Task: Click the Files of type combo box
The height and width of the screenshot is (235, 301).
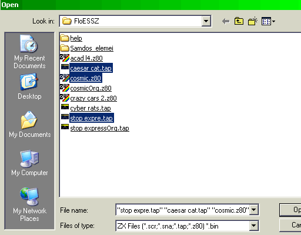Action: [187, 226]
